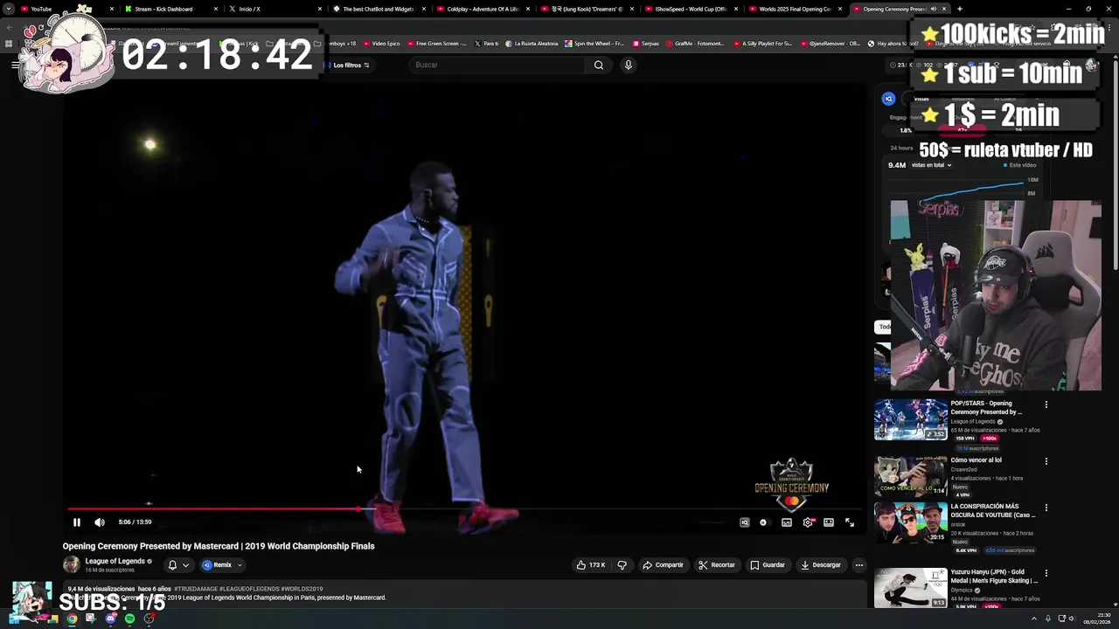1119x629 pixels.
Task: Switch to The best ChatBot and Widgets tab
Action: (x=379, y=9)
